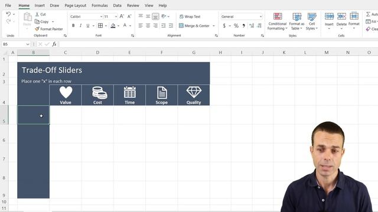Screen dimensions: 378x212
Task: Open the Help tab
Action: 163,5
